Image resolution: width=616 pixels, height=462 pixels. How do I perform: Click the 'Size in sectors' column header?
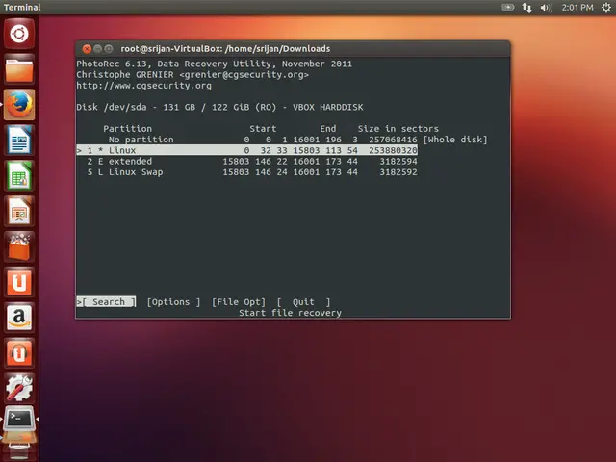[x=398, y=128]
